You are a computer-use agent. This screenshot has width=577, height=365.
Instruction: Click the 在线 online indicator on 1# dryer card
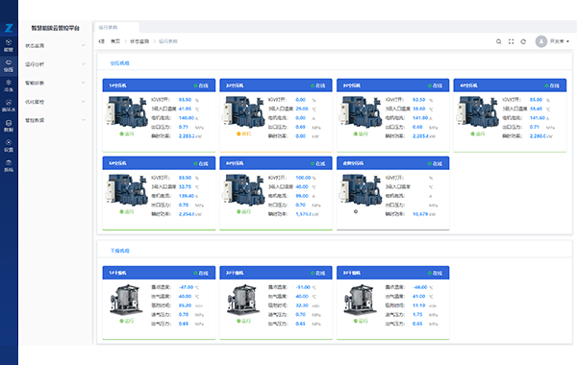[201, 273]
